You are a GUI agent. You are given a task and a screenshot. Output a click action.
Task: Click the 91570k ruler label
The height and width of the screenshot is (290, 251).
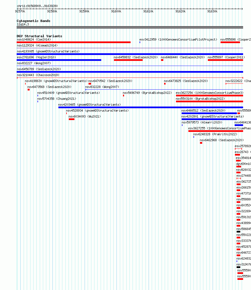20,12
